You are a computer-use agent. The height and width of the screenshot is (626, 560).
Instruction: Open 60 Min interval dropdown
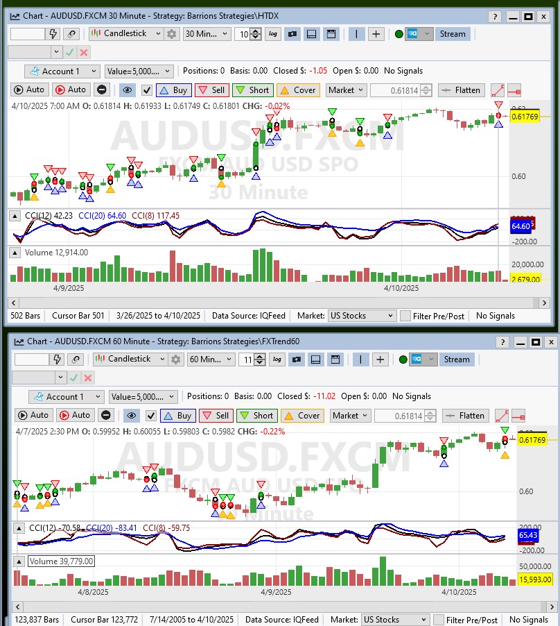tap(211, 359)
